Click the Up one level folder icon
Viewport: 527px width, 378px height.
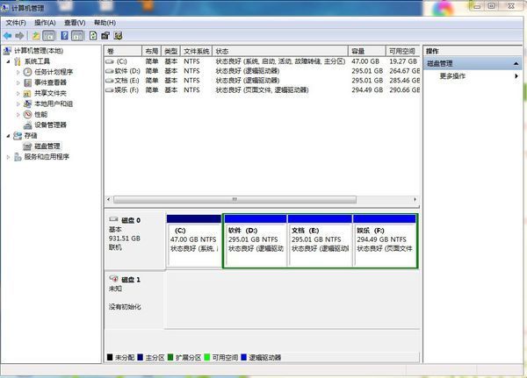tap(36, 36)
